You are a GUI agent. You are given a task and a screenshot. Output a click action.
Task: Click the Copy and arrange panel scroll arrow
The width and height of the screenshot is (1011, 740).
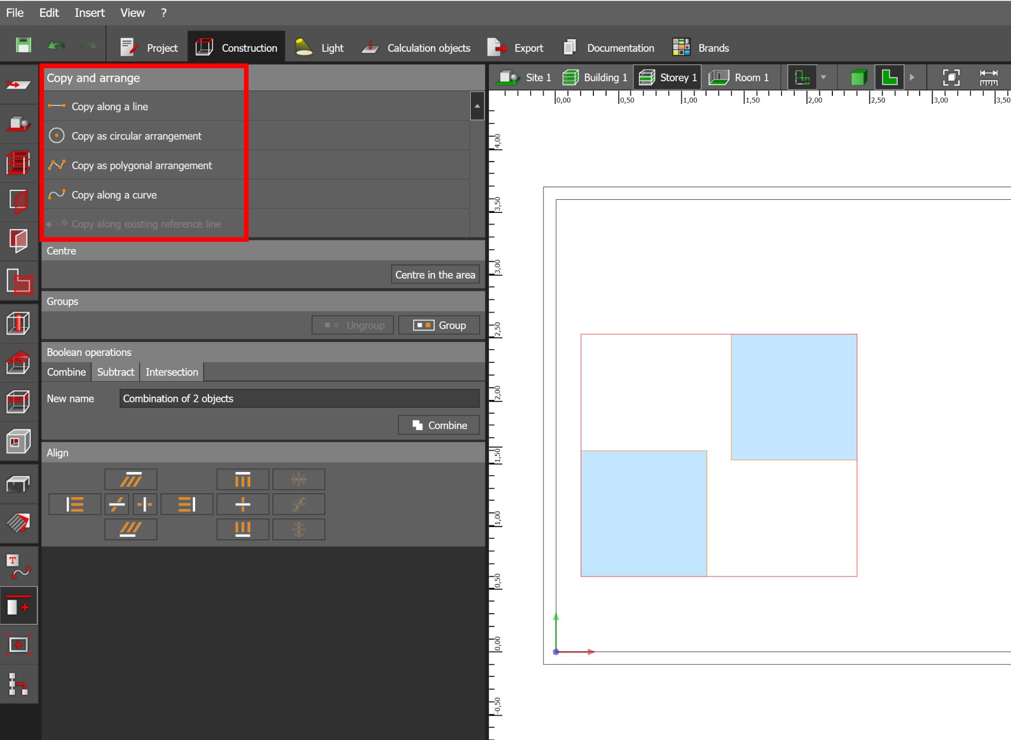point(477,106)
